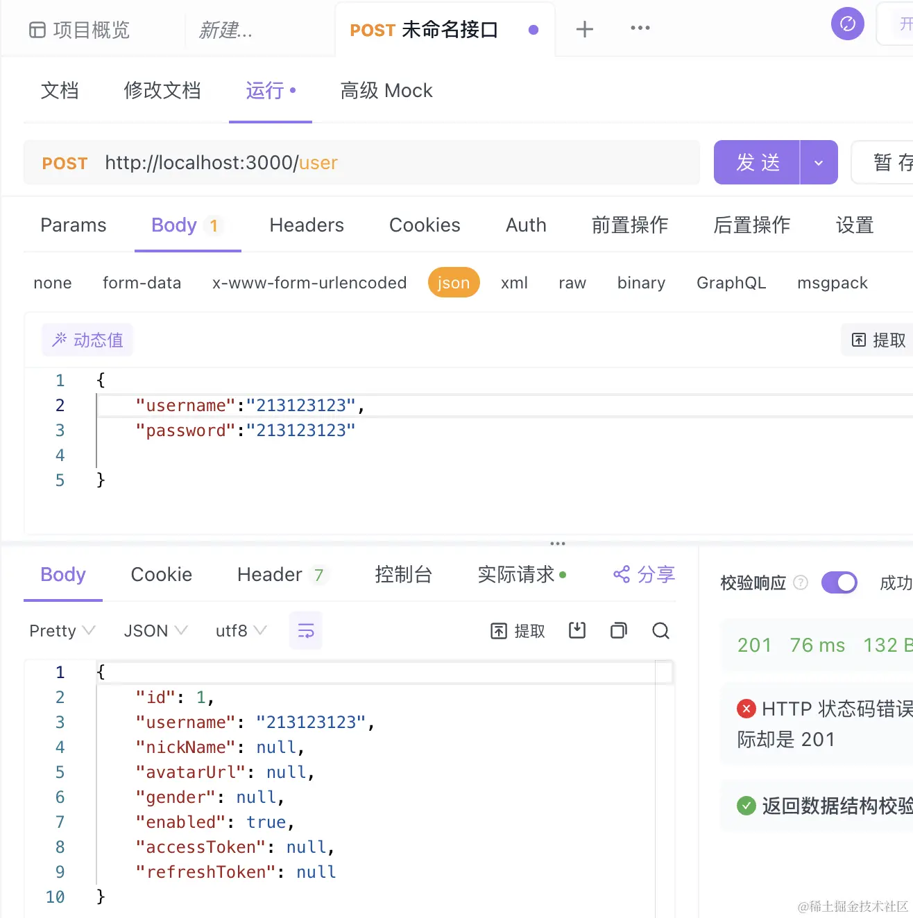Click the 动态值 button
The width and height of the screenshot is (913, 918).
coord(87,340)
